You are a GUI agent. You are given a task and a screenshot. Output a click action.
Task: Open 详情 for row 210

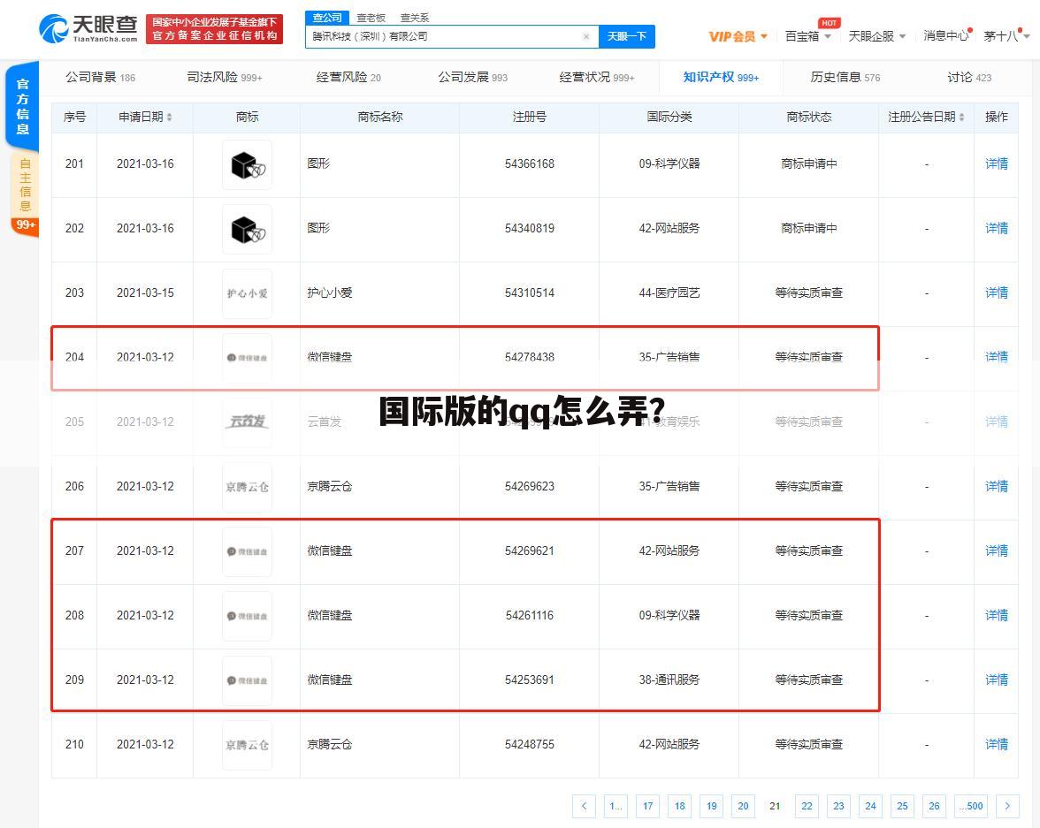click(x=996, y=744)
